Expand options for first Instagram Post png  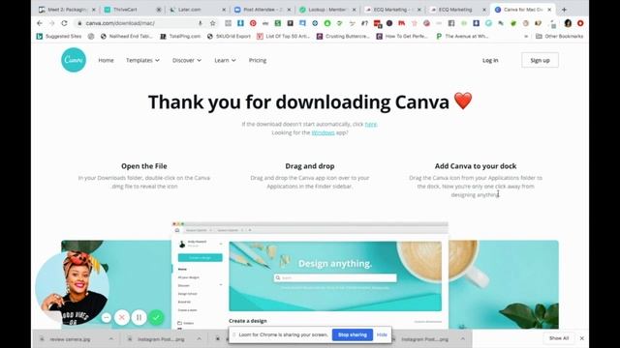(x=199, y=339)
